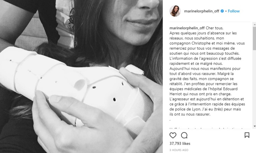Image resolution: width=256 pixels, height=153 pixels.
Task: Click the verified badge next to the username
Action: coord(222,11)
